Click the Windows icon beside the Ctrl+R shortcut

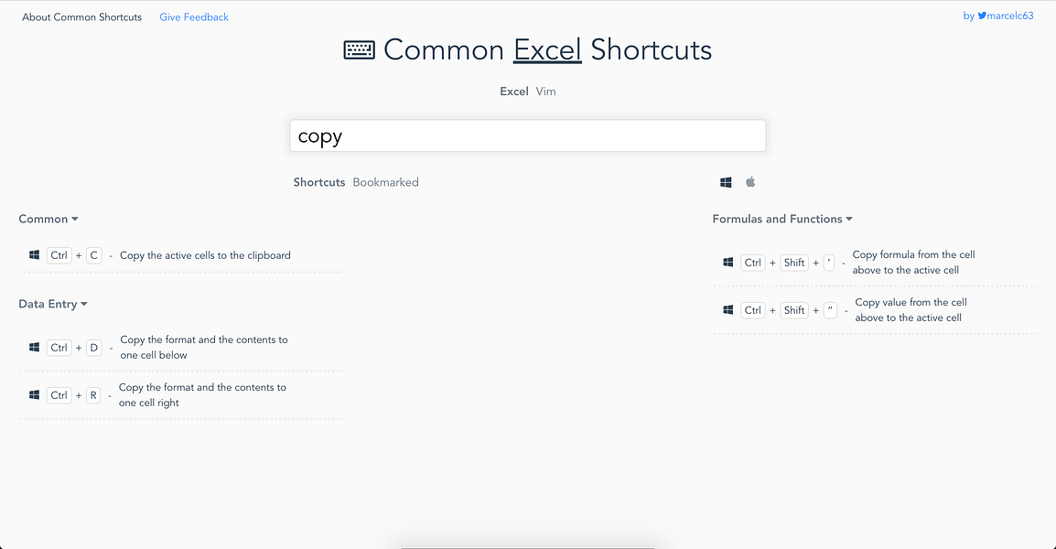click(34, 394)
